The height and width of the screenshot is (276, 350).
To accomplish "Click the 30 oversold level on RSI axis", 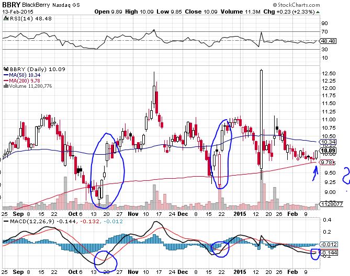I will pyautogui.click(x=325, y=49).
